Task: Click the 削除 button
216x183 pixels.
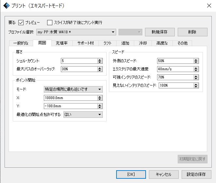Action: point(192,32)
